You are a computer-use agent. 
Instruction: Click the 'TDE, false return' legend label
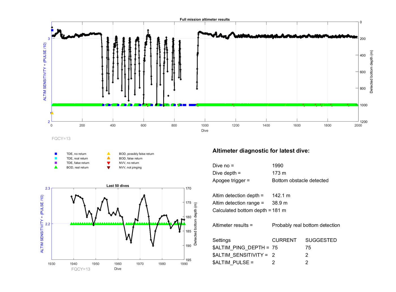pos(78,163)
